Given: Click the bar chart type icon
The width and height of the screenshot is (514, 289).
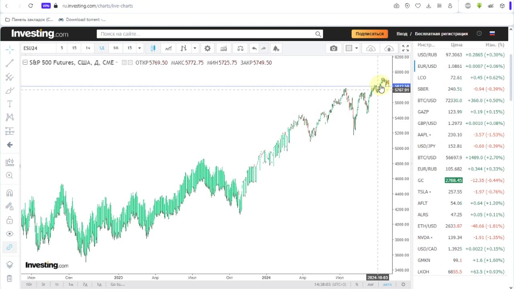Looking at the screenshot, I should 184,48.
